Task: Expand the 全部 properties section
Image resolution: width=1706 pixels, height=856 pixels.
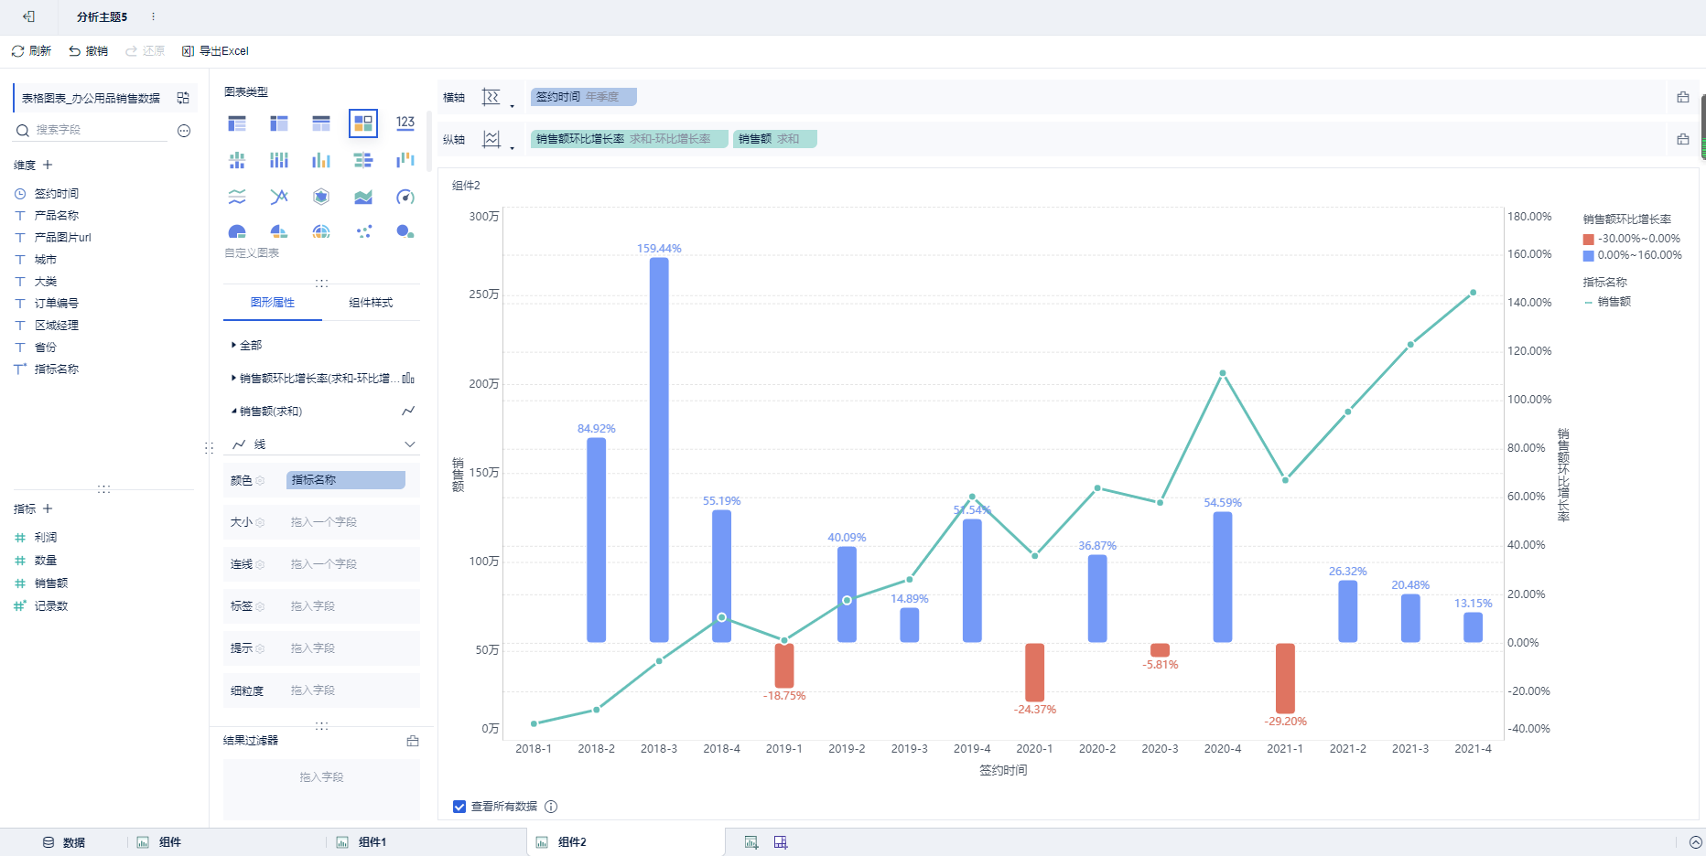Action: (x=246, y=346)
